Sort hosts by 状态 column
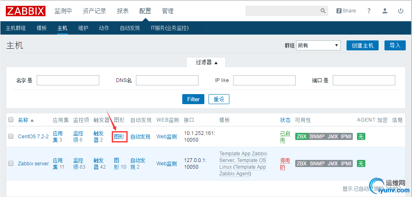The width and height of the screenshot is (412, 197). click(285, 120)
